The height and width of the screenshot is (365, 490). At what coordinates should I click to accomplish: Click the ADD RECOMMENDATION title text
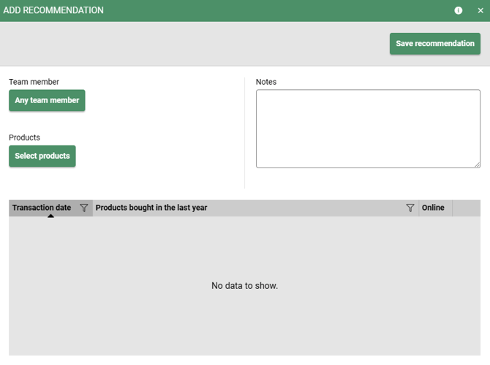(53, 11)
